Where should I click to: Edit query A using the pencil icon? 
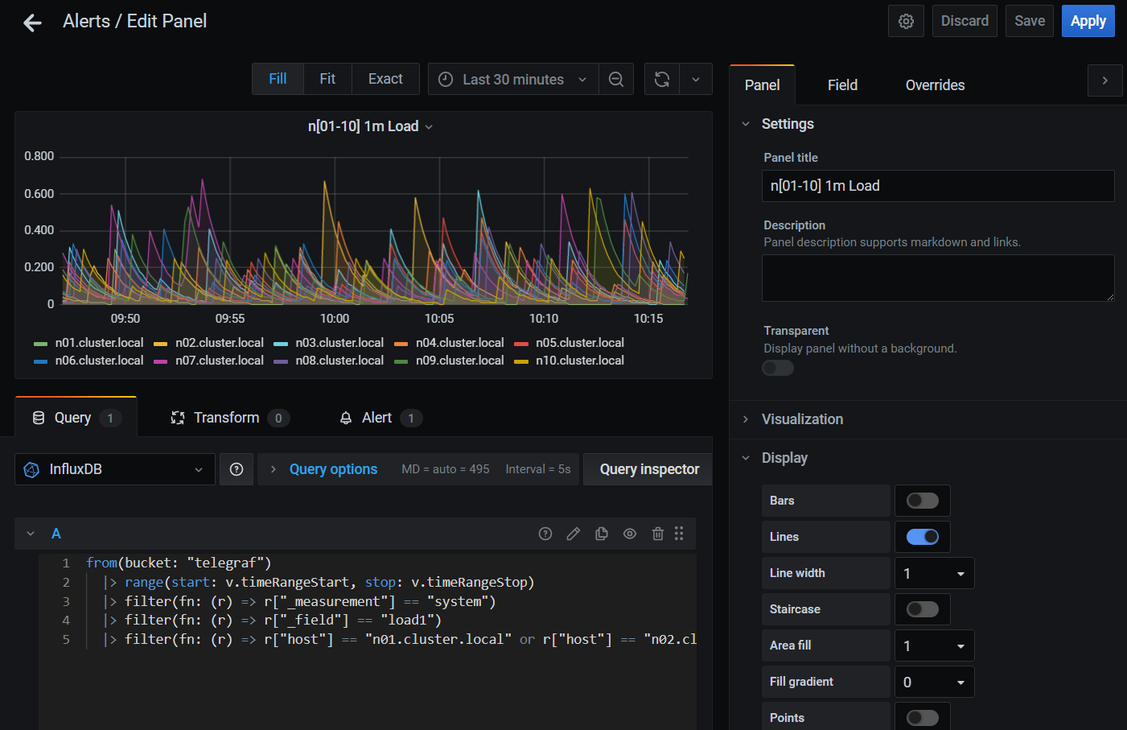(x=573, y=534)
